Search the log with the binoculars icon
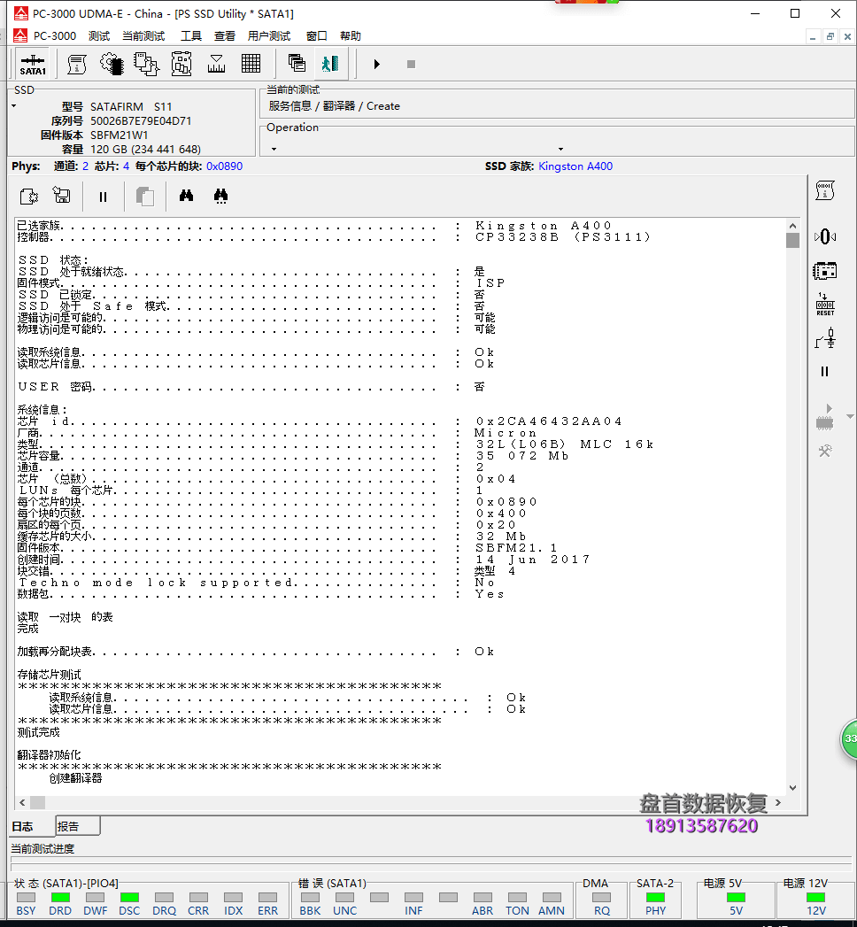857x927 pixels. point(186,195)
